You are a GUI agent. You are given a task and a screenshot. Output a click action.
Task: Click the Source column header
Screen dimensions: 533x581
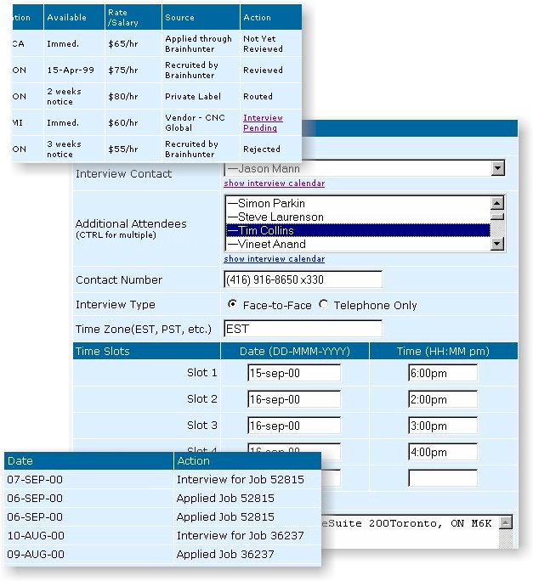[x=201, y=17]
